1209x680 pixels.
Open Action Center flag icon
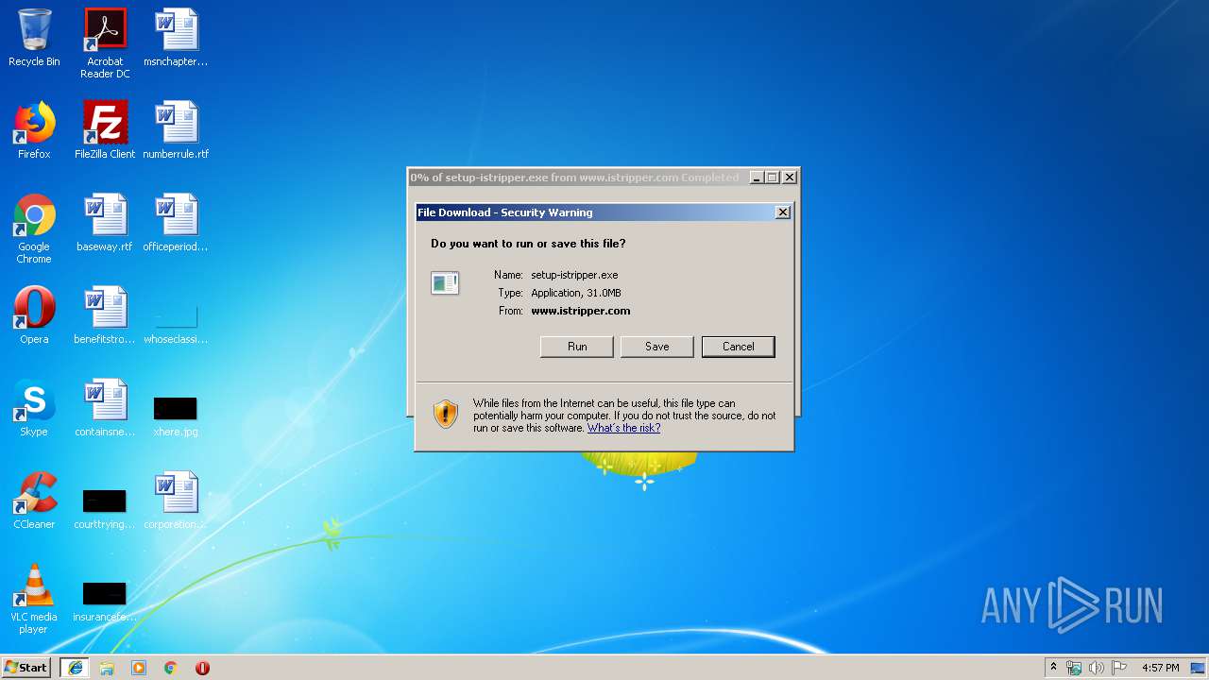[x=1119, y=668]
